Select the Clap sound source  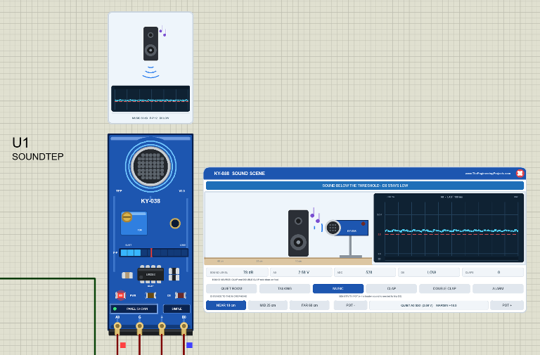point(391,288)
